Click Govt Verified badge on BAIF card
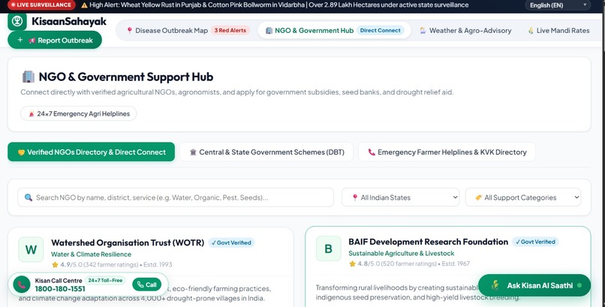Image resolution: width=605 pixels, height=307 pixels. pos(535,242)
